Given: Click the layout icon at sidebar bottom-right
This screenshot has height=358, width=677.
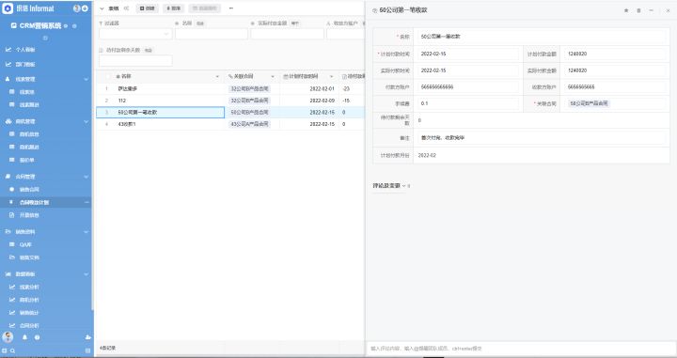Looking at the screenshot, I should 88,351.
